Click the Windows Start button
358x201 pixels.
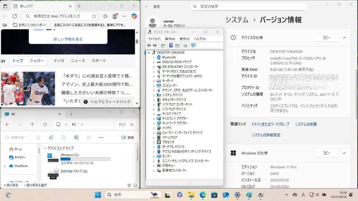[98, 195]
